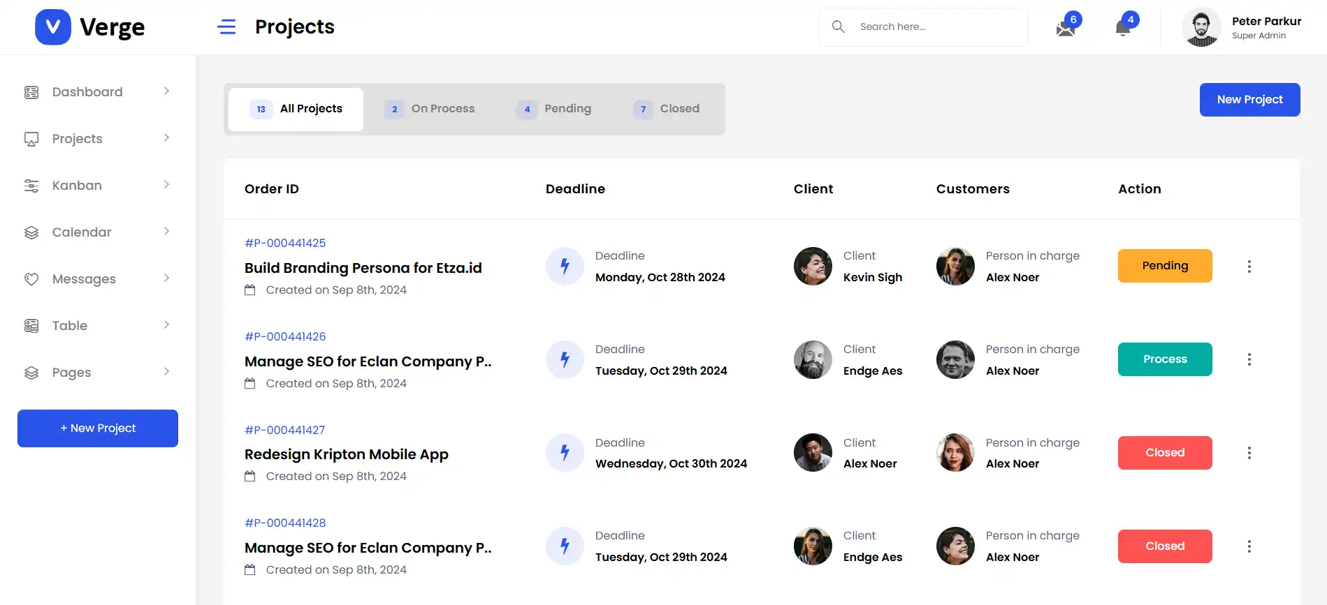This screenshot has height=605, width=1327.
Task: Expand the Dashboard menu chevron
Action: coord(166,91)
